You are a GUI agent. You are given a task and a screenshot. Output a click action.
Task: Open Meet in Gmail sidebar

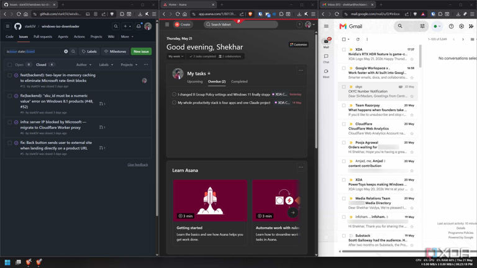click(x=326, y=73)
